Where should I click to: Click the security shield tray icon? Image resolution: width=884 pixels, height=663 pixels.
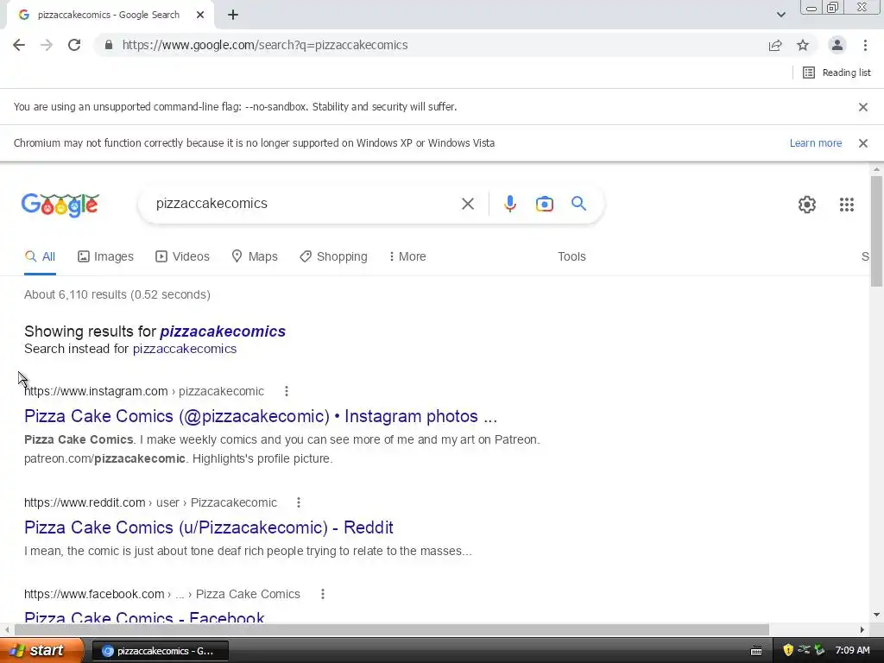(x=788, y=651)
